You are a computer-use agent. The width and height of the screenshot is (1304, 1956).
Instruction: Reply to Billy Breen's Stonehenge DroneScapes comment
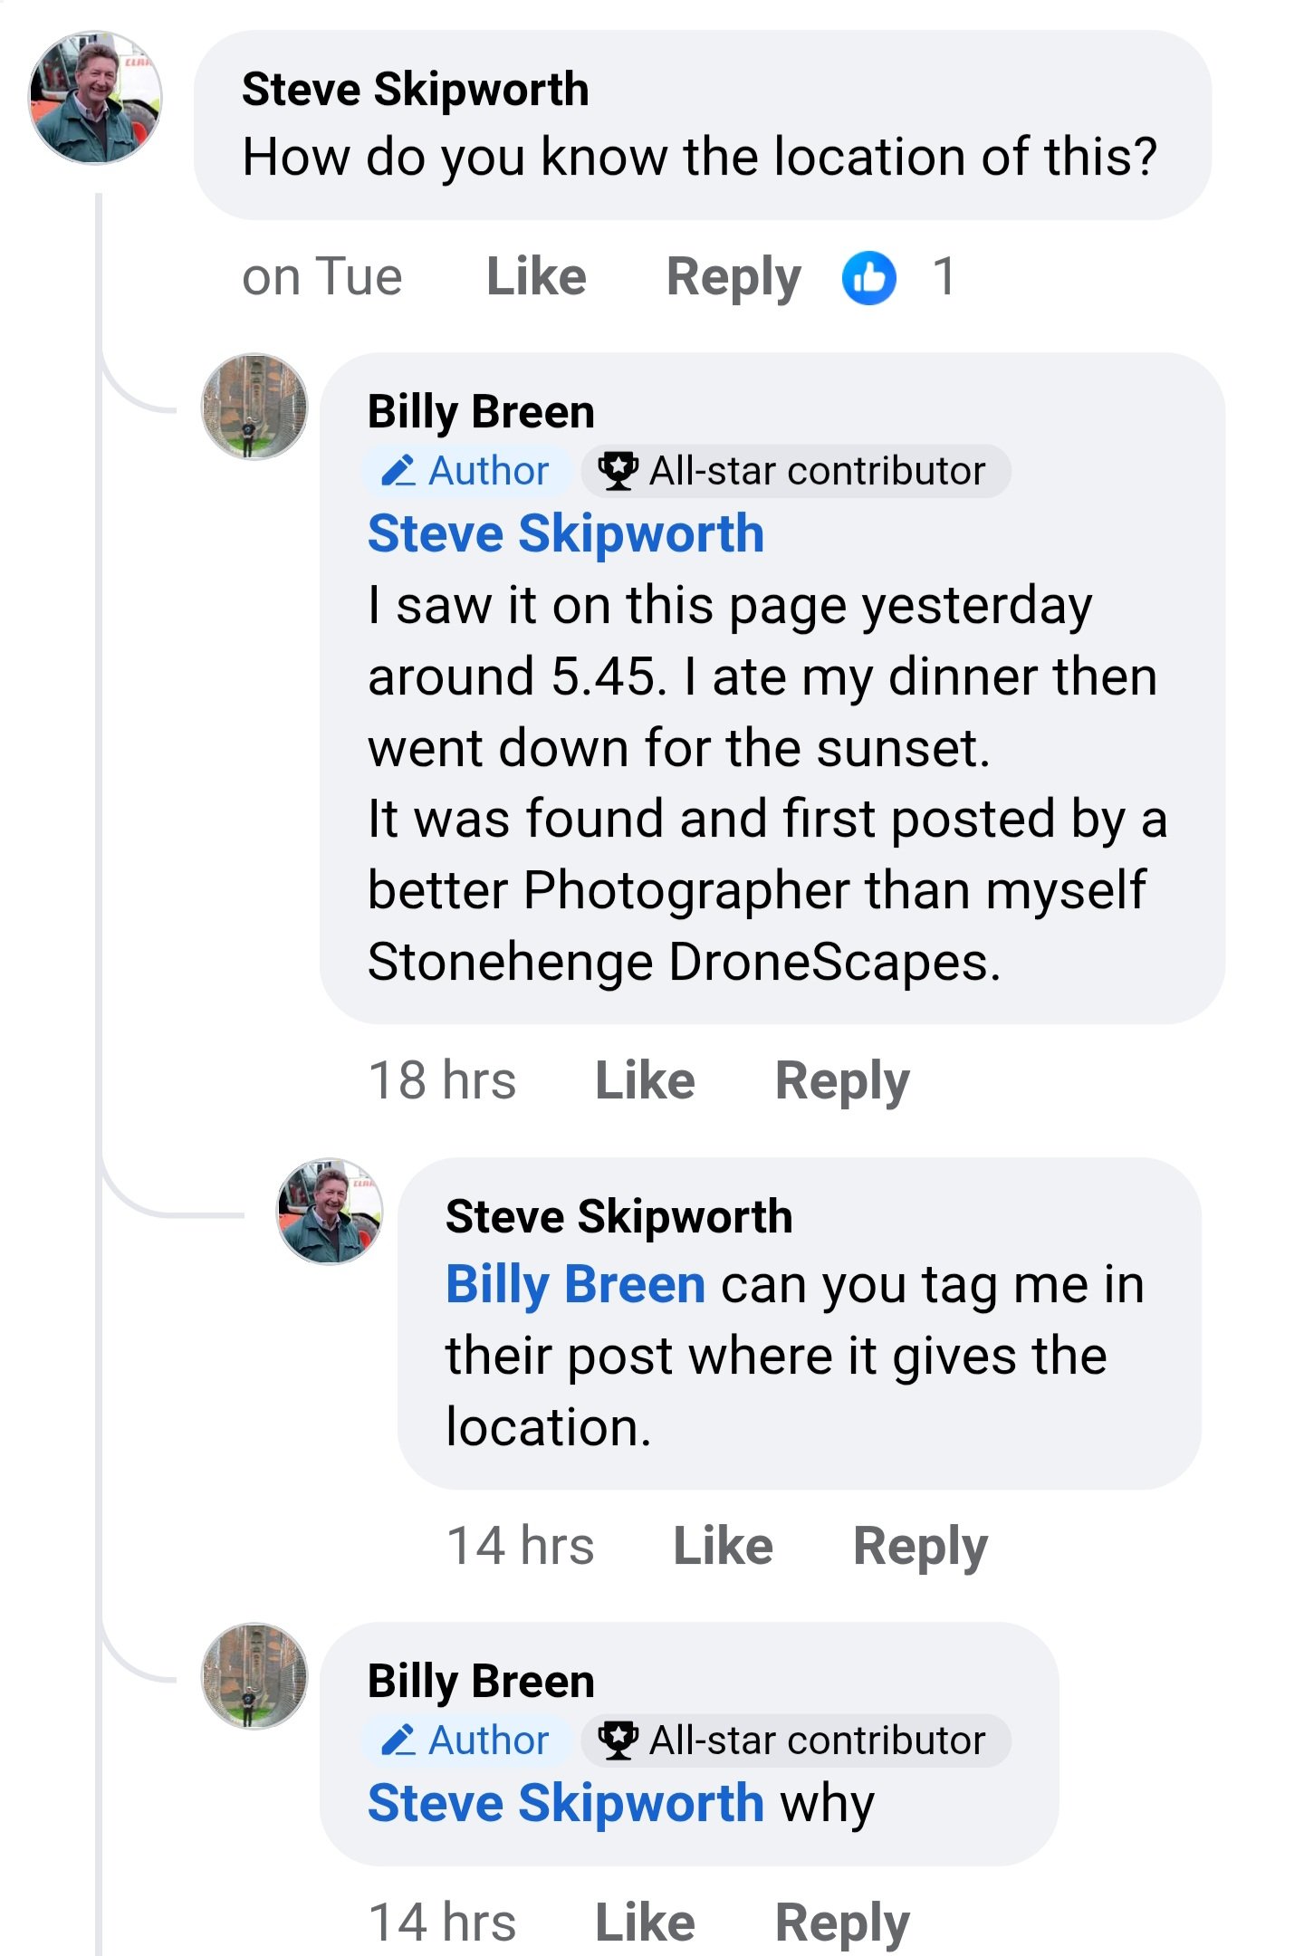[x=841, y=1080]
